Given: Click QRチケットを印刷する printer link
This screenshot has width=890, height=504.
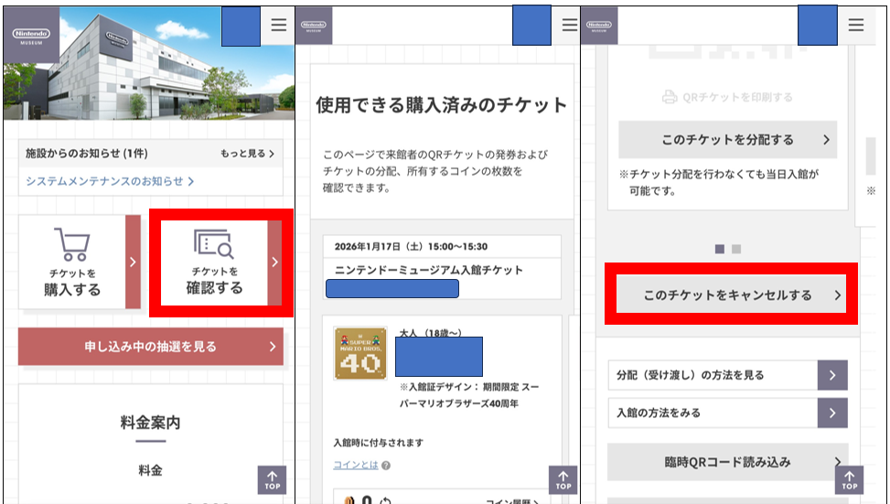Looking at the screenshot, I should (x=727, y=97).
